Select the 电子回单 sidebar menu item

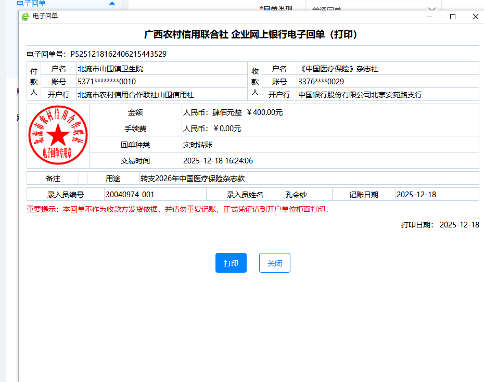coord(31,4)
